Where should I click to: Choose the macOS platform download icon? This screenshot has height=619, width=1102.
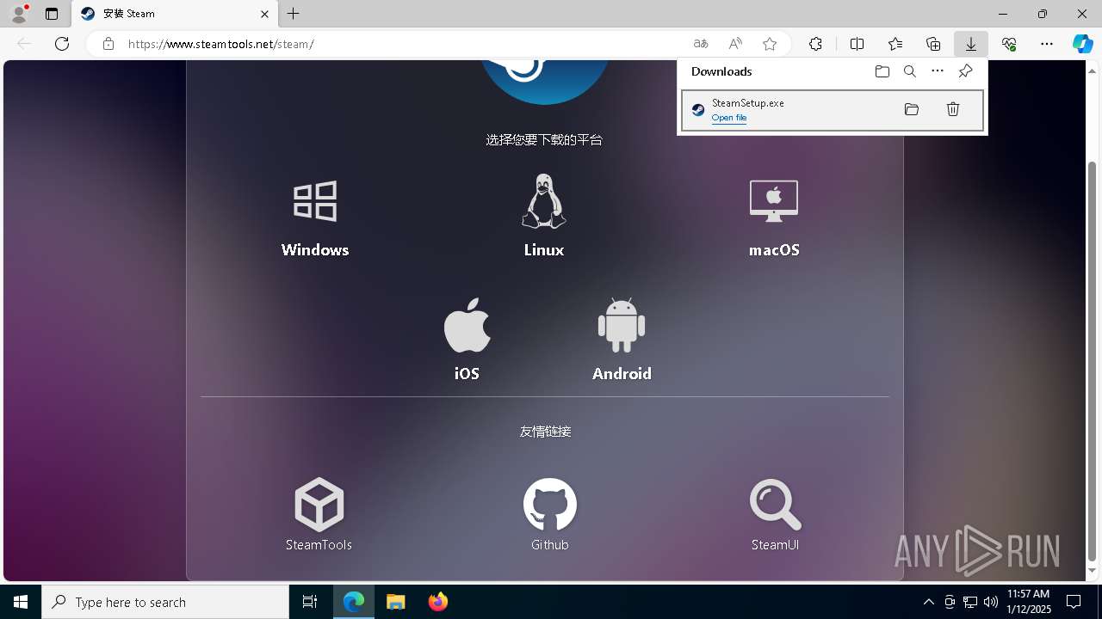click(774, 201)
